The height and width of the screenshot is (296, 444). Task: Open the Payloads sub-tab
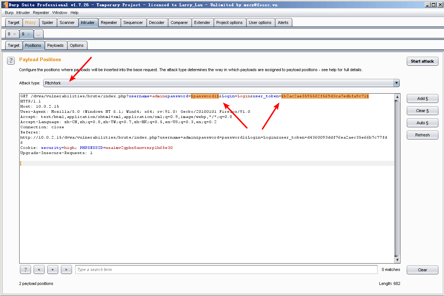pos(55,45)
